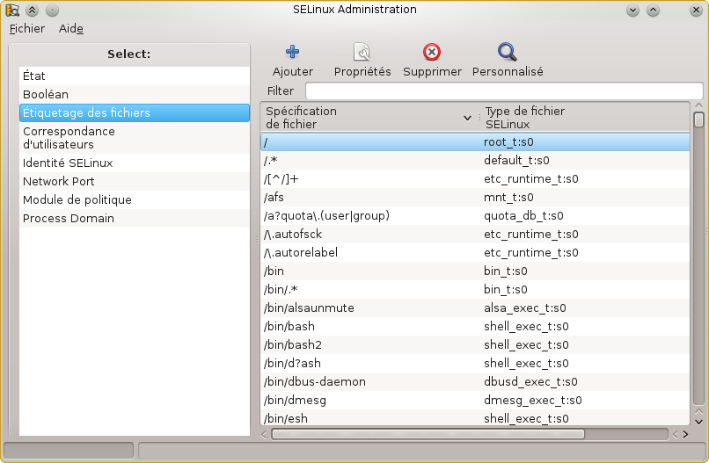The image size is (709, 463).
Task: Click horizontal scrollbar left arrow at the left end
Action: 265,434
